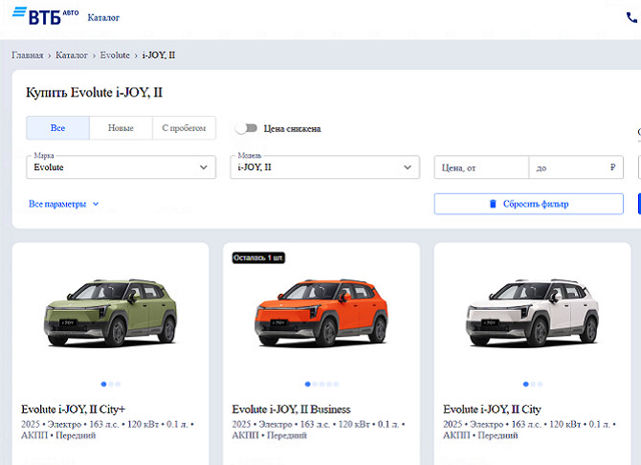Open 'Каталог' in the top navigation
The width and height of the screenshot is (641, 465).
click(x=103, y=17)
